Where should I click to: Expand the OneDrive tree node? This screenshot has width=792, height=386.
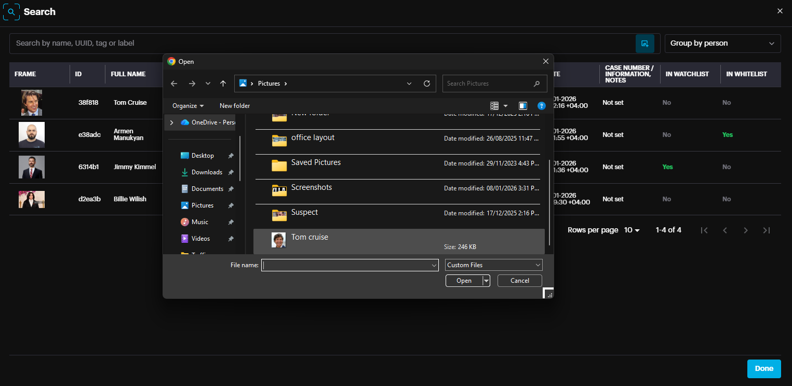pyautogui.click(x=172, y=122)
